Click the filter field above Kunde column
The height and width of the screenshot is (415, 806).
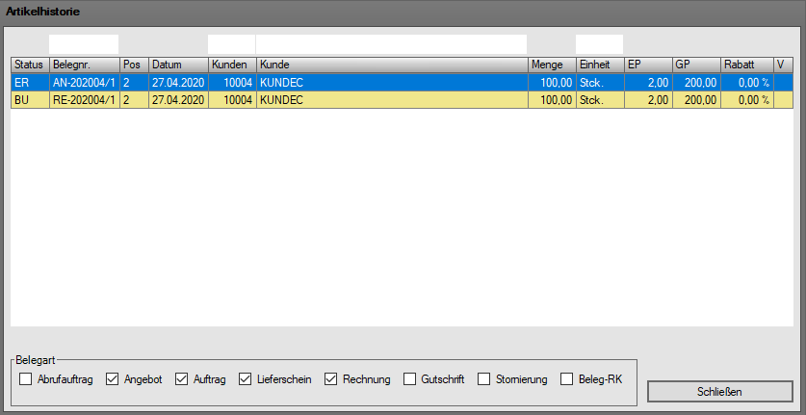tap(391, 44)
